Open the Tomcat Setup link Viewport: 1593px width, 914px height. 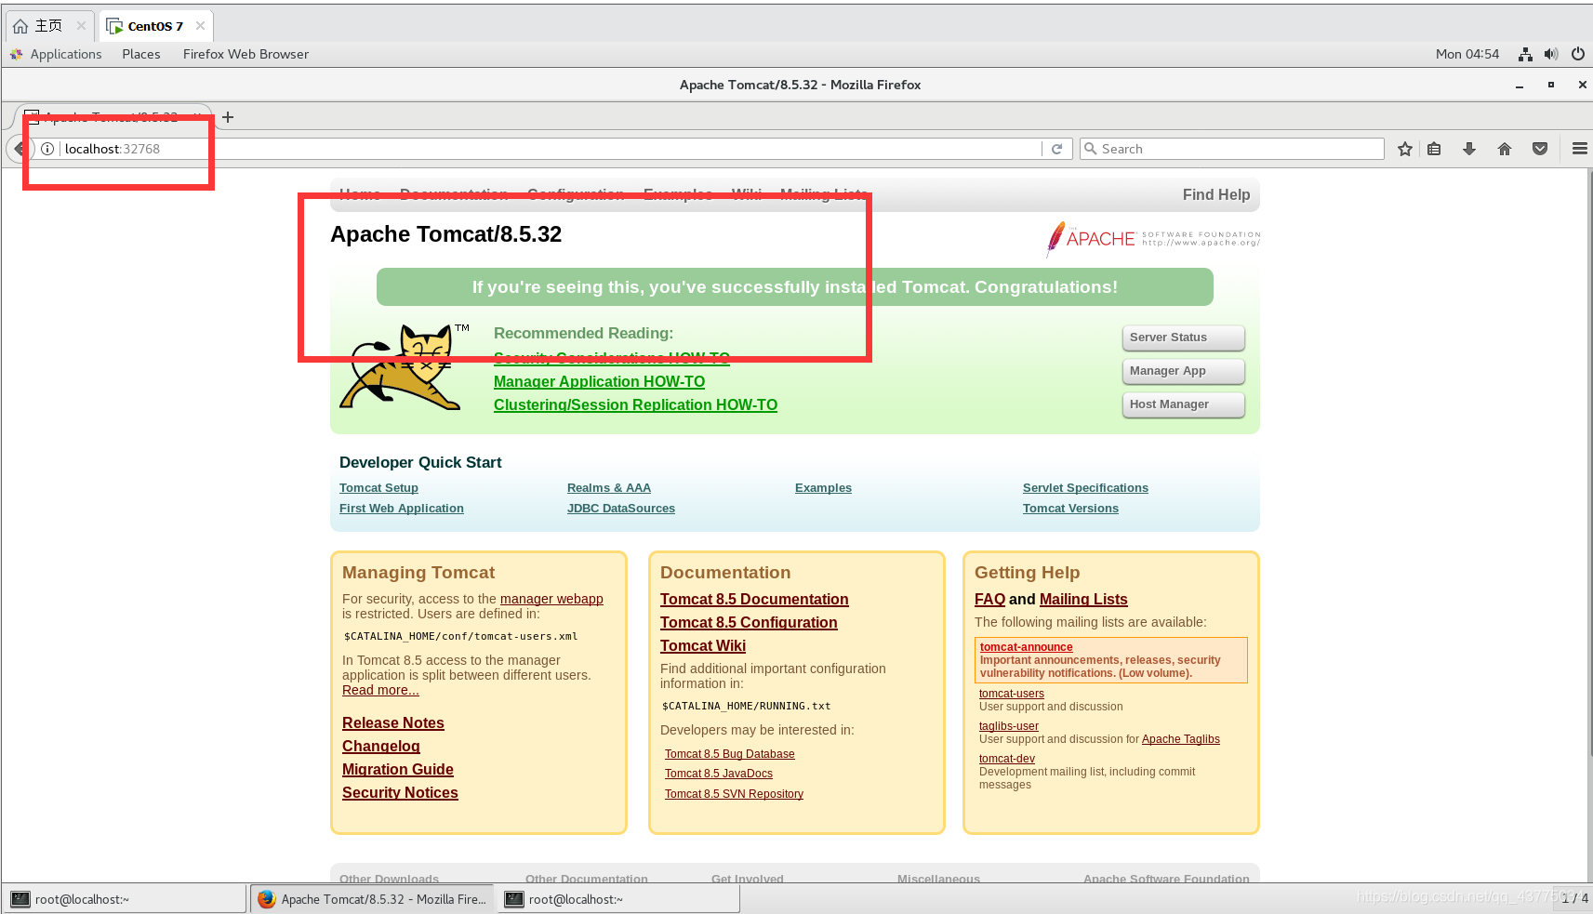(378, 488)
